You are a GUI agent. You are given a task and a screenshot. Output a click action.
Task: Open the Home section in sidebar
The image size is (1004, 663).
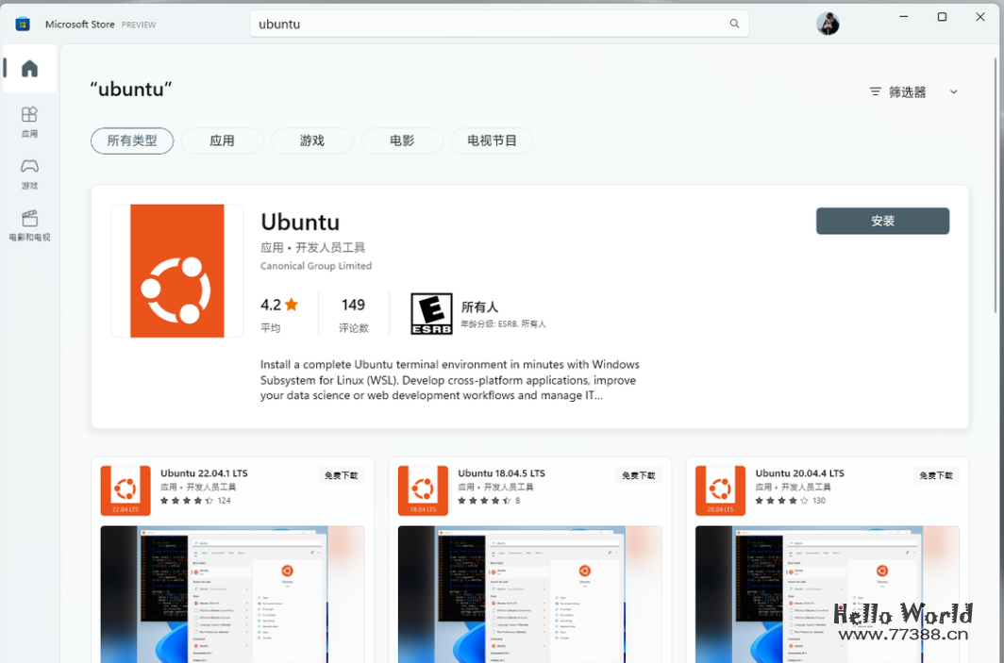(x=29, y=68)
